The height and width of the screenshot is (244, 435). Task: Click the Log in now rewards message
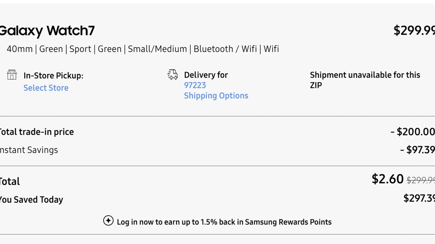pyautogui.click(x=224, y=222)
